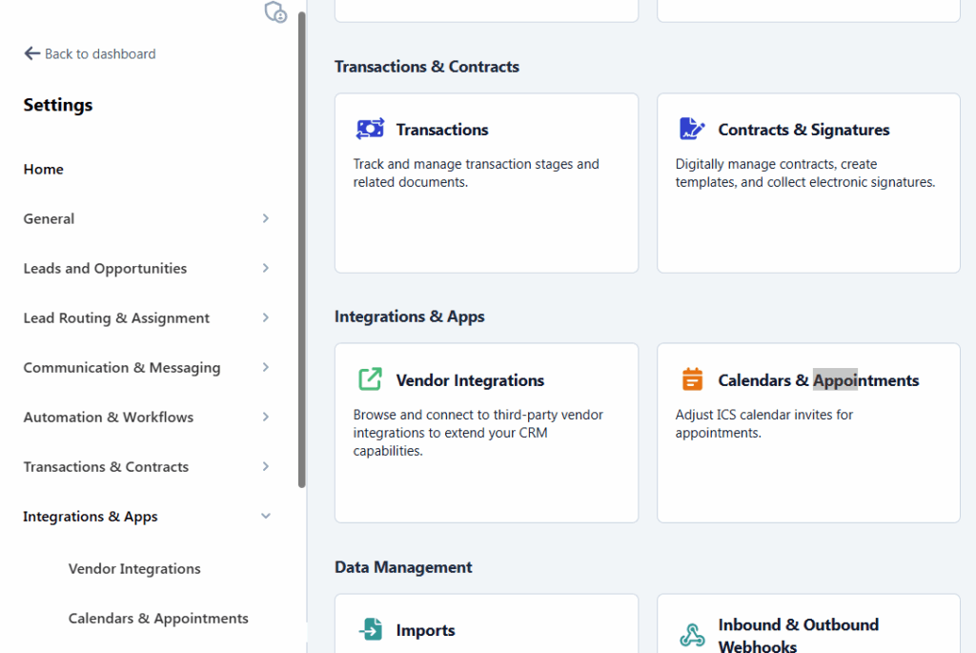Expand Automation & Workflows section
The image size is (976, 653).
point(266,417)
